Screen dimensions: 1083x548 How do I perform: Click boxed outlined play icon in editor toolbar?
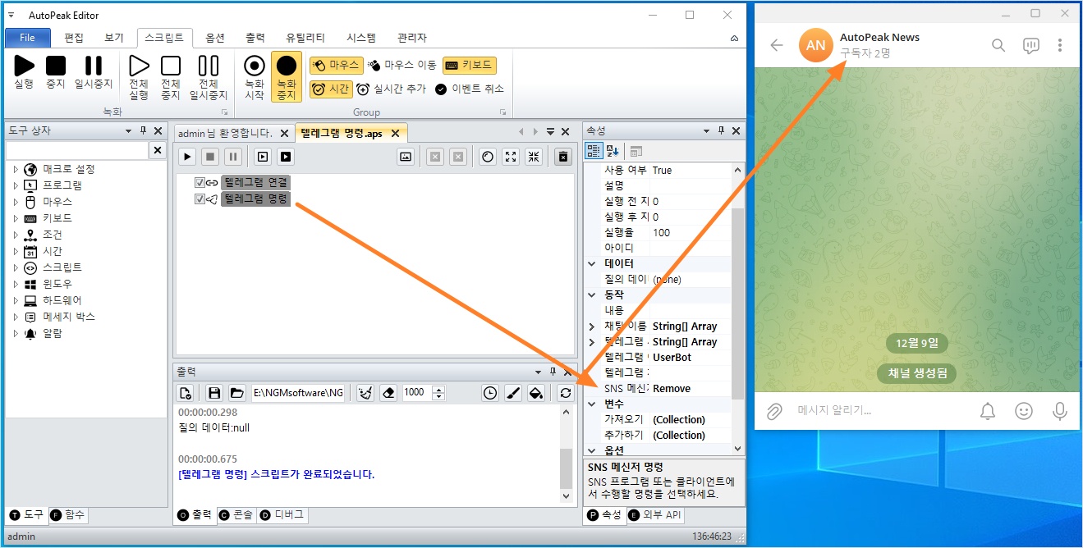pos(263,157)
